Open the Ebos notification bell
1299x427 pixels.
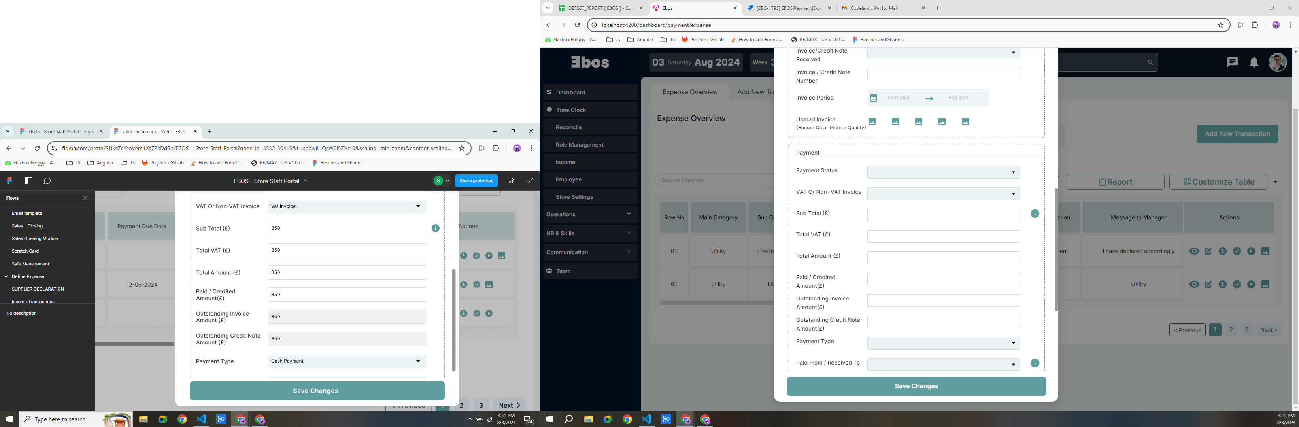point(1254,62)
